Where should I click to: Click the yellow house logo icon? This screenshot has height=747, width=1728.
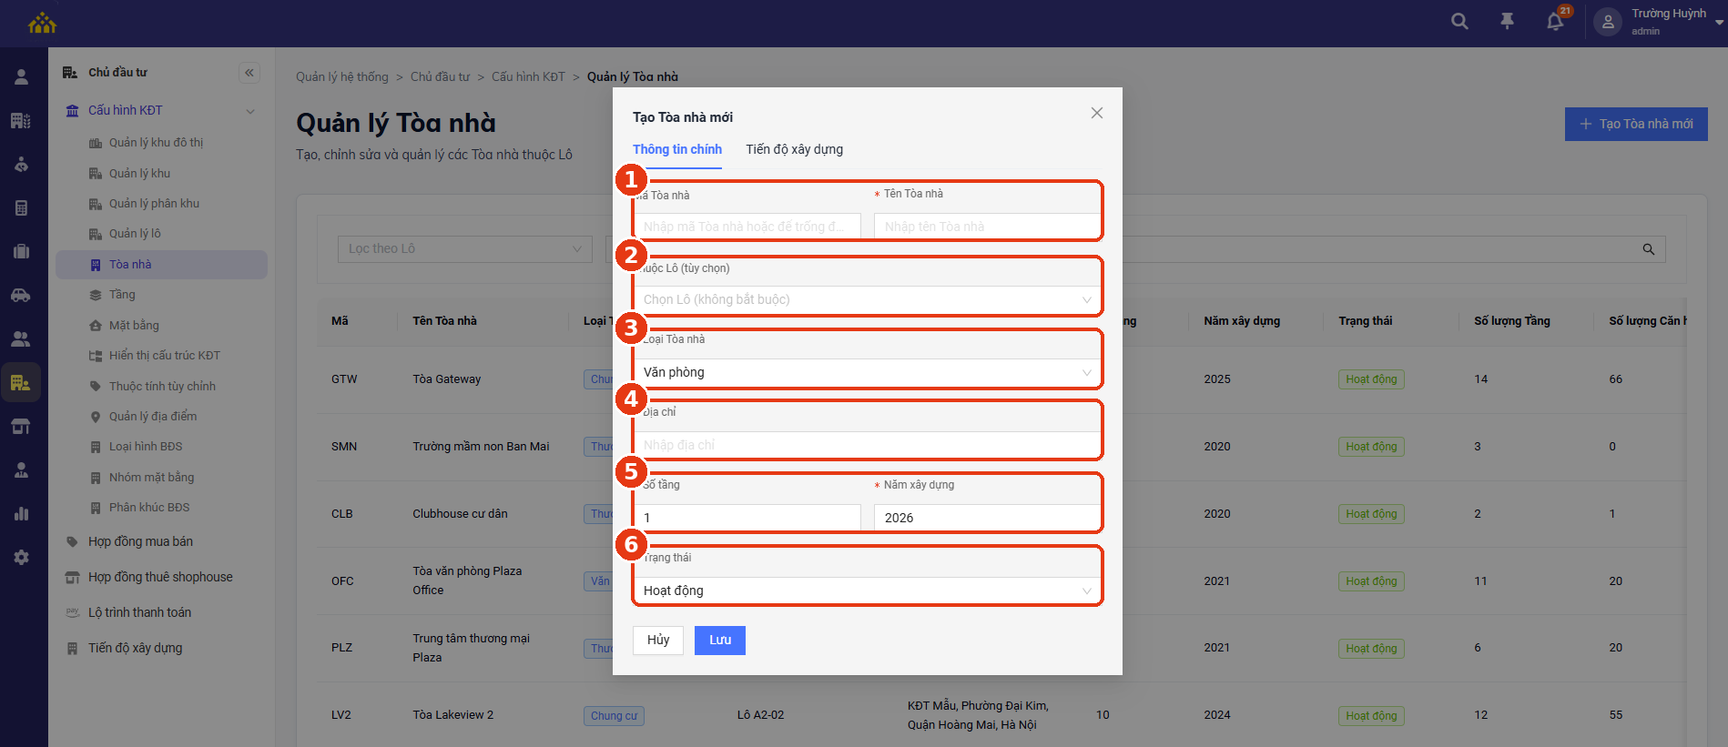coord(42,22)
